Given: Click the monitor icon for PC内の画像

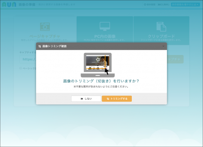Looking at the screenshot, I should (x=104, y=26).
